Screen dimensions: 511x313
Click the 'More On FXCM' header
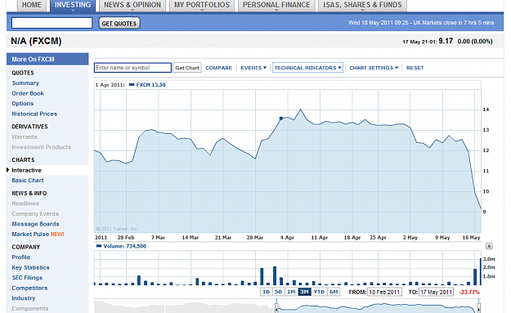(47, 59)
